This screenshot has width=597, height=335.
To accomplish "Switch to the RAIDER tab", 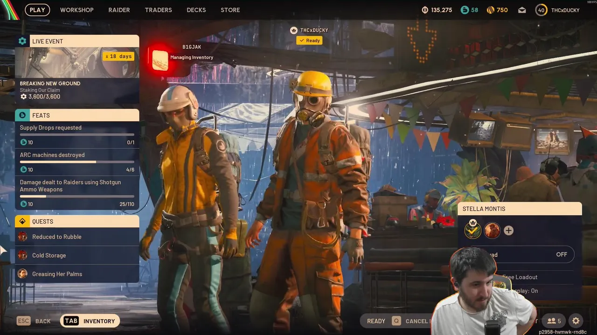I will point(119,10).
